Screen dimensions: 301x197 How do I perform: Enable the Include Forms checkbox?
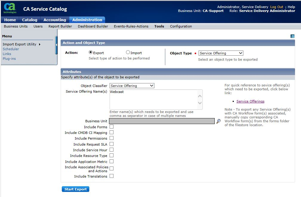[112, 127]
